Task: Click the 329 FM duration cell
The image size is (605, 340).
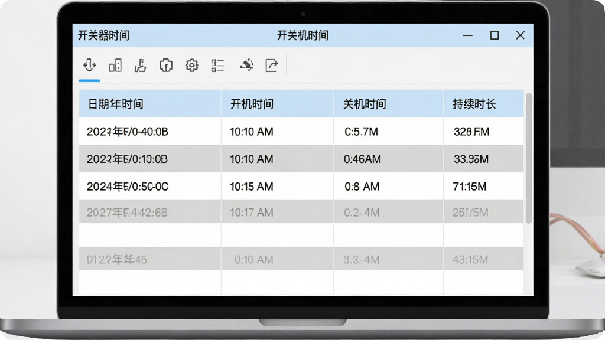Action: point(483,132)
